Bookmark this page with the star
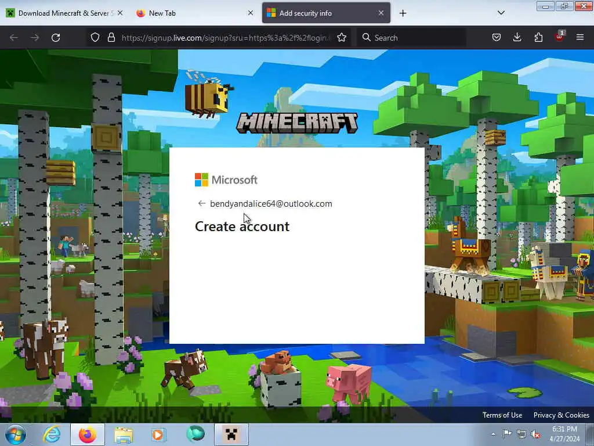 point(342,38)
